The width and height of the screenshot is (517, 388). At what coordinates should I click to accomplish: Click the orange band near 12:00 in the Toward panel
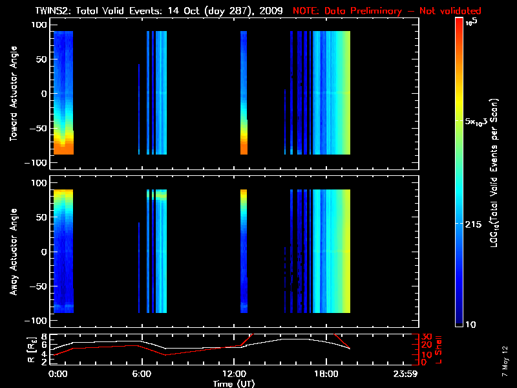pos(244,145)
